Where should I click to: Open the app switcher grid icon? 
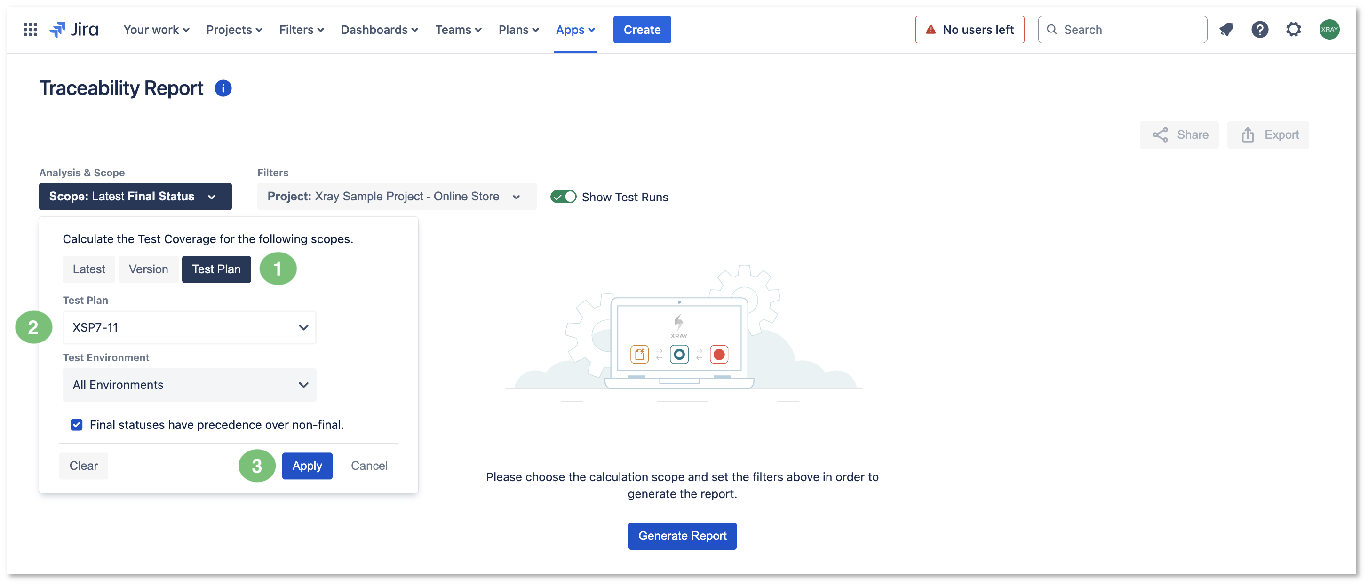[30, 30]
